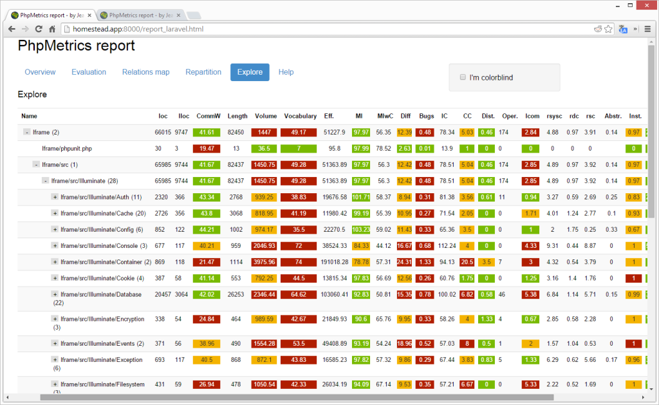659x405 pixels.
Task: Collapse the lframe/src/Illuminate (28) node
Action: click(45, 180)
